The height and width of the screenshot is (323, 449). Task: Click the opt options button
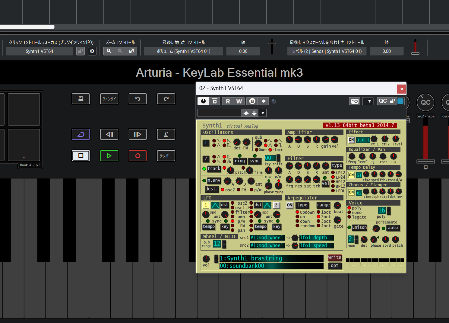[x=335, y=266]
